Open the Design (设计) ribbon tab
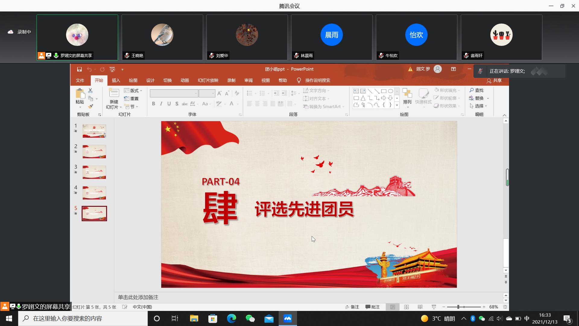579x326 pixels. [x=150, y=80]
